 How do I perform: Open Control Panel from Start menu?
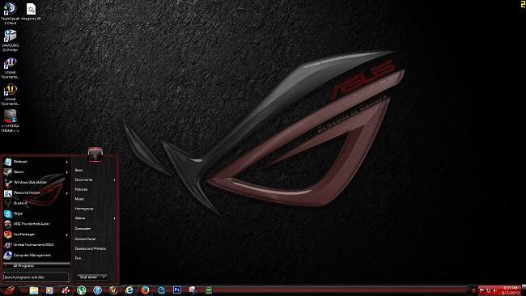pos(85,239)
